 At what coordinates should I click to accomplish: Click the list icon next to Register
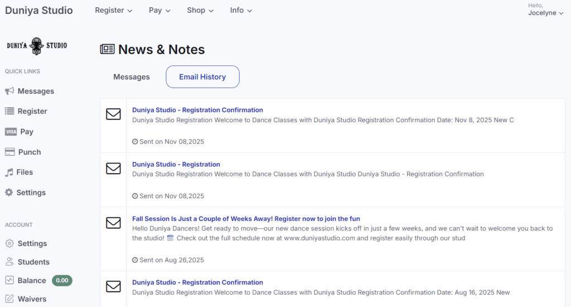(x=9, y=111)
